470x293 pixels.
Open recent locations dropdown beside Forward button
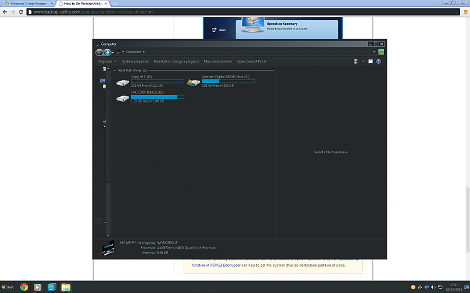tap(113, 52)
